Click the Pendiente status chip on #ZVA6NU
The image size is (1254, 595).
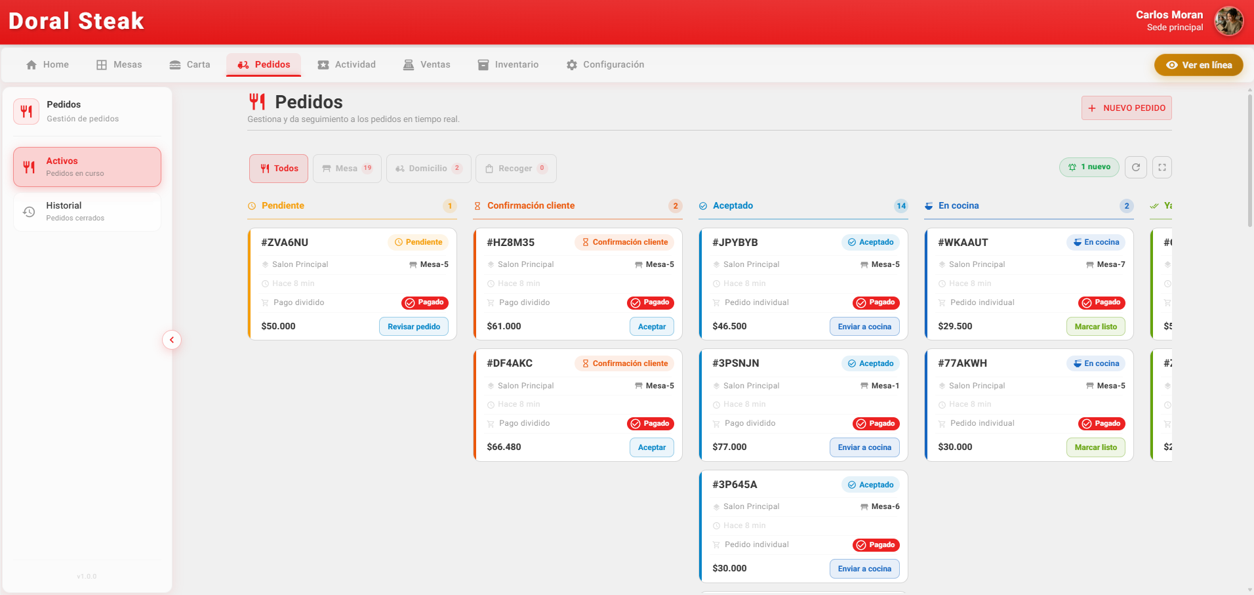point(418,243)
